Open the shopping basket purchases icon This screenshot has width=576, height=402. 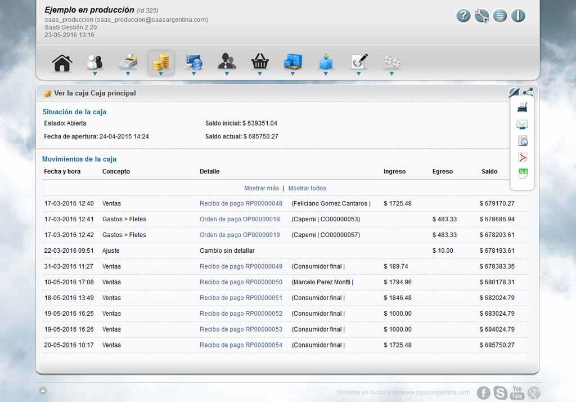tap(260, 61)
